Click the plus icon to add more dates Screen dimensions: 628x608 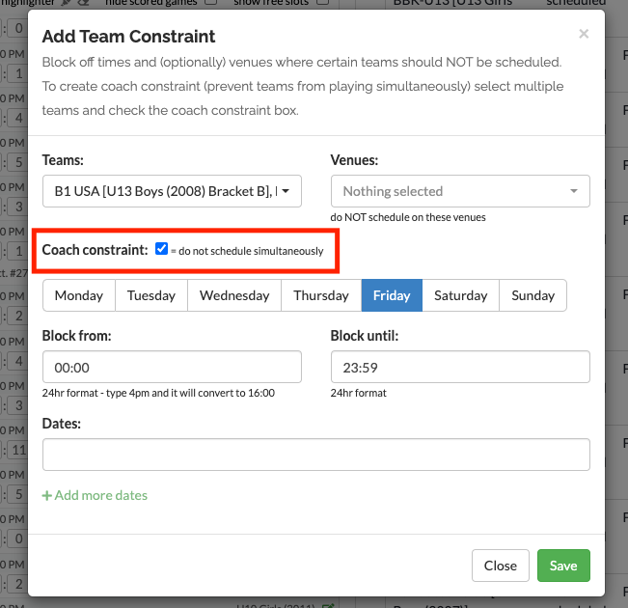click(47, 495)
